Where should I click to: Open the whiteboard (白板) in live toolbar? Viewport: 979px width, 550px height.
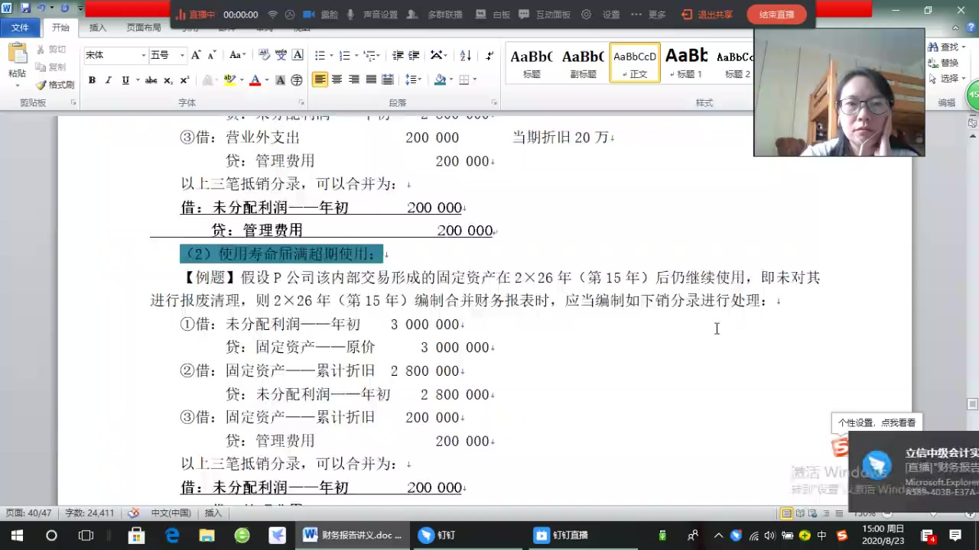[493, 15]
